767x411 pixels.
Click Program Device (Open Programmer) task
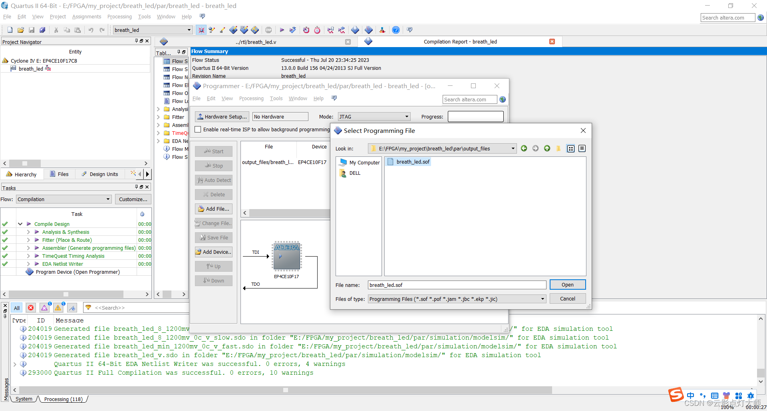click(77, 272)
